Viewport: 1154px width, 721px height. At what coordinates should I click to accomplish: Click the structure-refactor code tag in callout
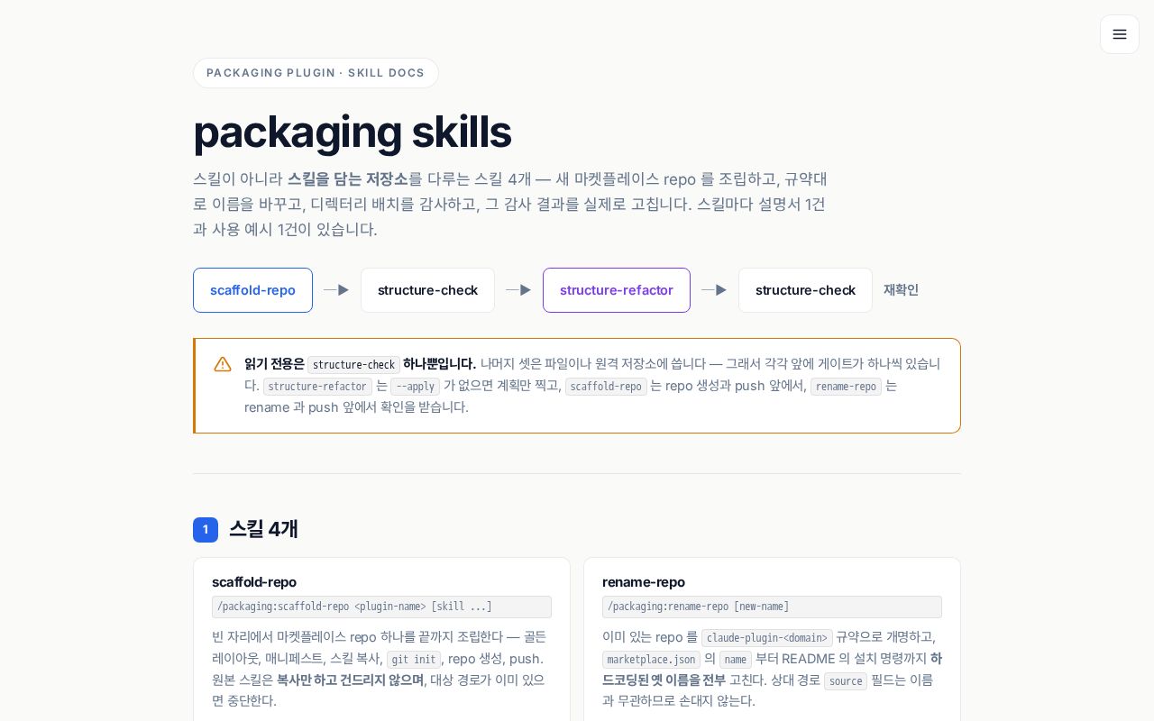[x=317, y=387]
